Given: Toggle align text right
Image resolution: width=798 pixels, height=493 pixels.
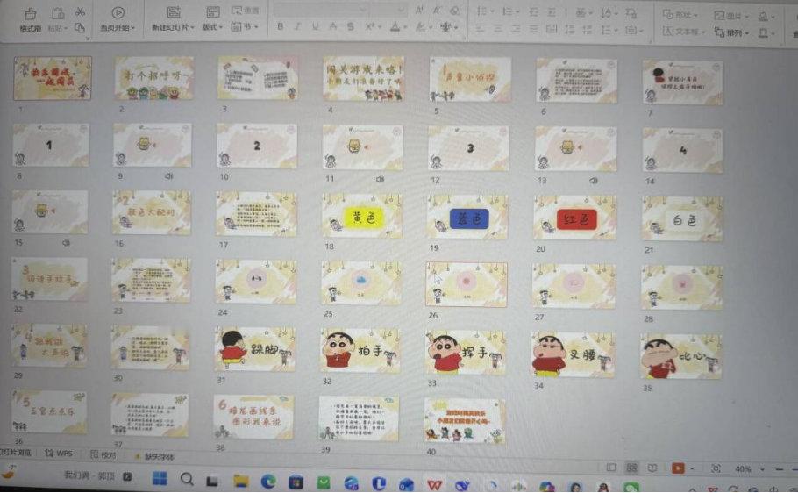Looking at the screenshot, I should 516,29.
